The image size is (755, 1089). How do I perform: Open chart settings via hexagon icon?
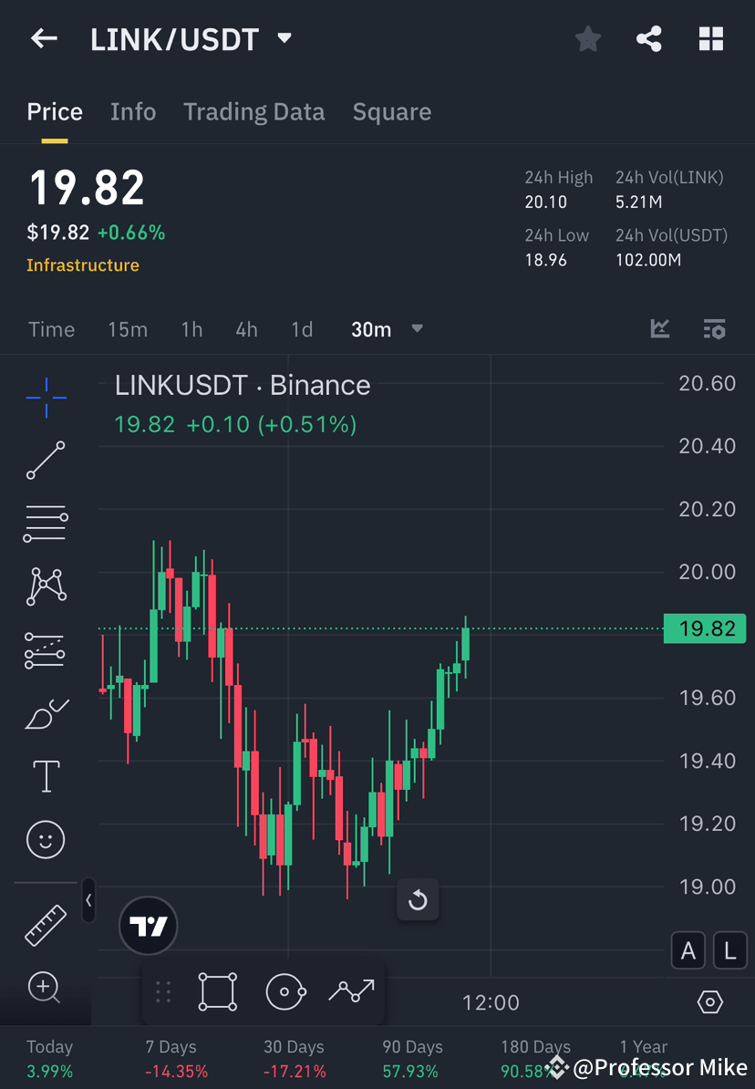pos(710,1001)
